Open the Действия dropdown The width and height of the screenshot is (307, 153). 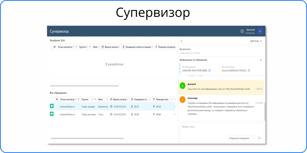pyautogui.click(x=256, y=41)
